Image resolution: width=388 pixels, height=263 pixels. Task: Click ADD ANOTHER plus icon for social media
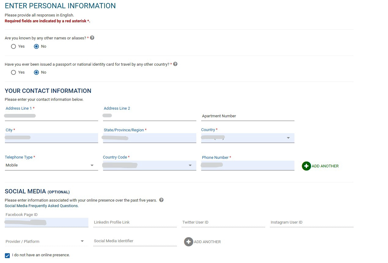pos(188,242)
